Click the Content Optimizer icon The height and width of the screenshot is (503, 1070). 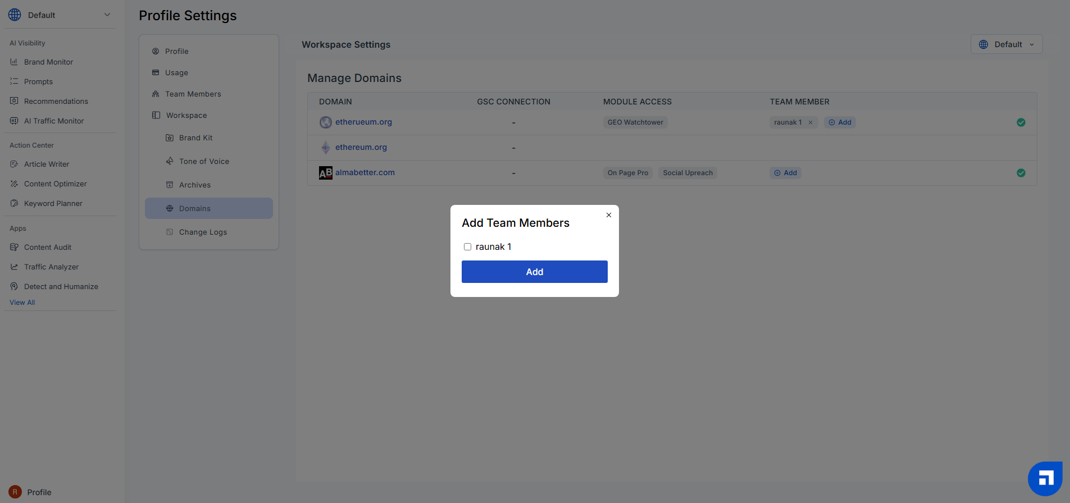14,184
